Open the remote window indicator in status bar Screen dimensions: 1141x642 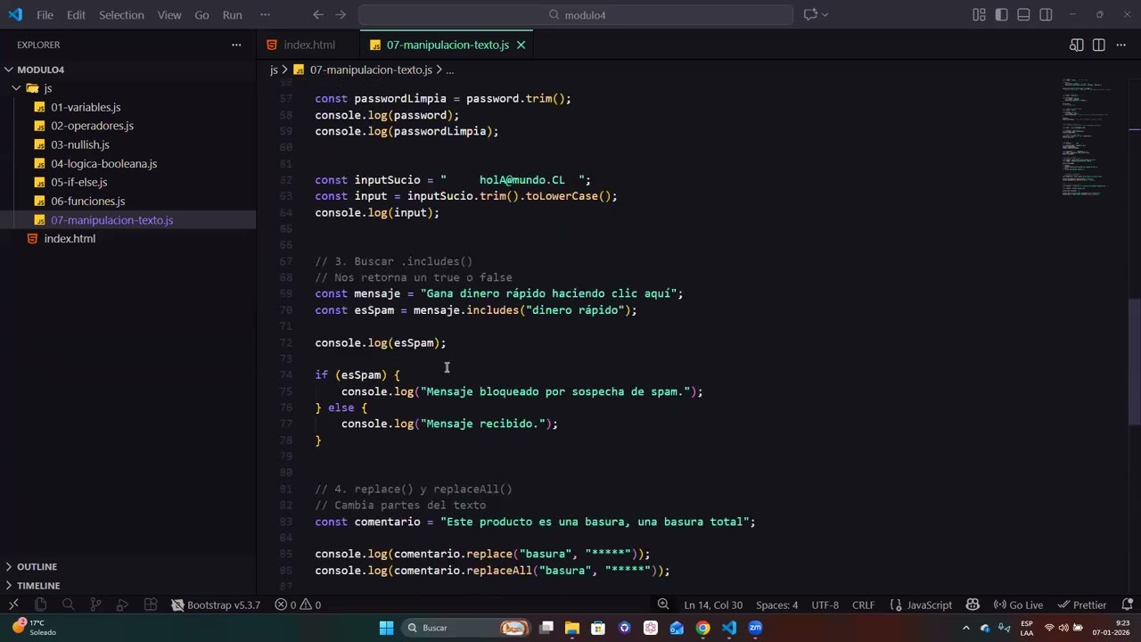tap(13, 605)
